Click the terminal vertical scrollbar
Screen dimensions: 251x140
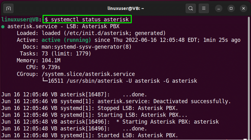(249, 78)
